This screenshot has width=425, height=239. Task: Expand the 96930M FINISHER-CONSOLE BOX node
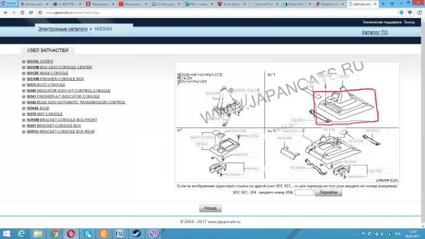coord(23,79)
